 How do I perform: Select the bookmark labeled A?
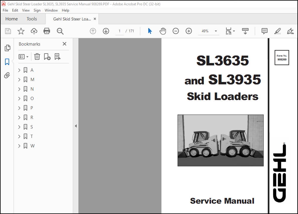tap(32, 70)
